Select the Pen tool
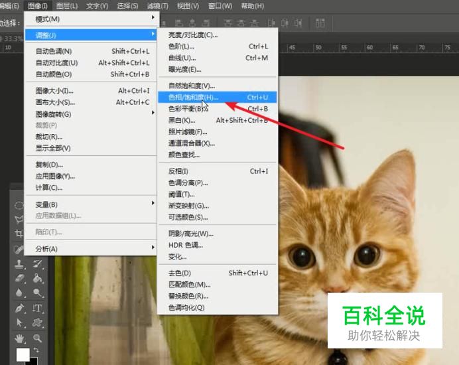 [20, 308]
